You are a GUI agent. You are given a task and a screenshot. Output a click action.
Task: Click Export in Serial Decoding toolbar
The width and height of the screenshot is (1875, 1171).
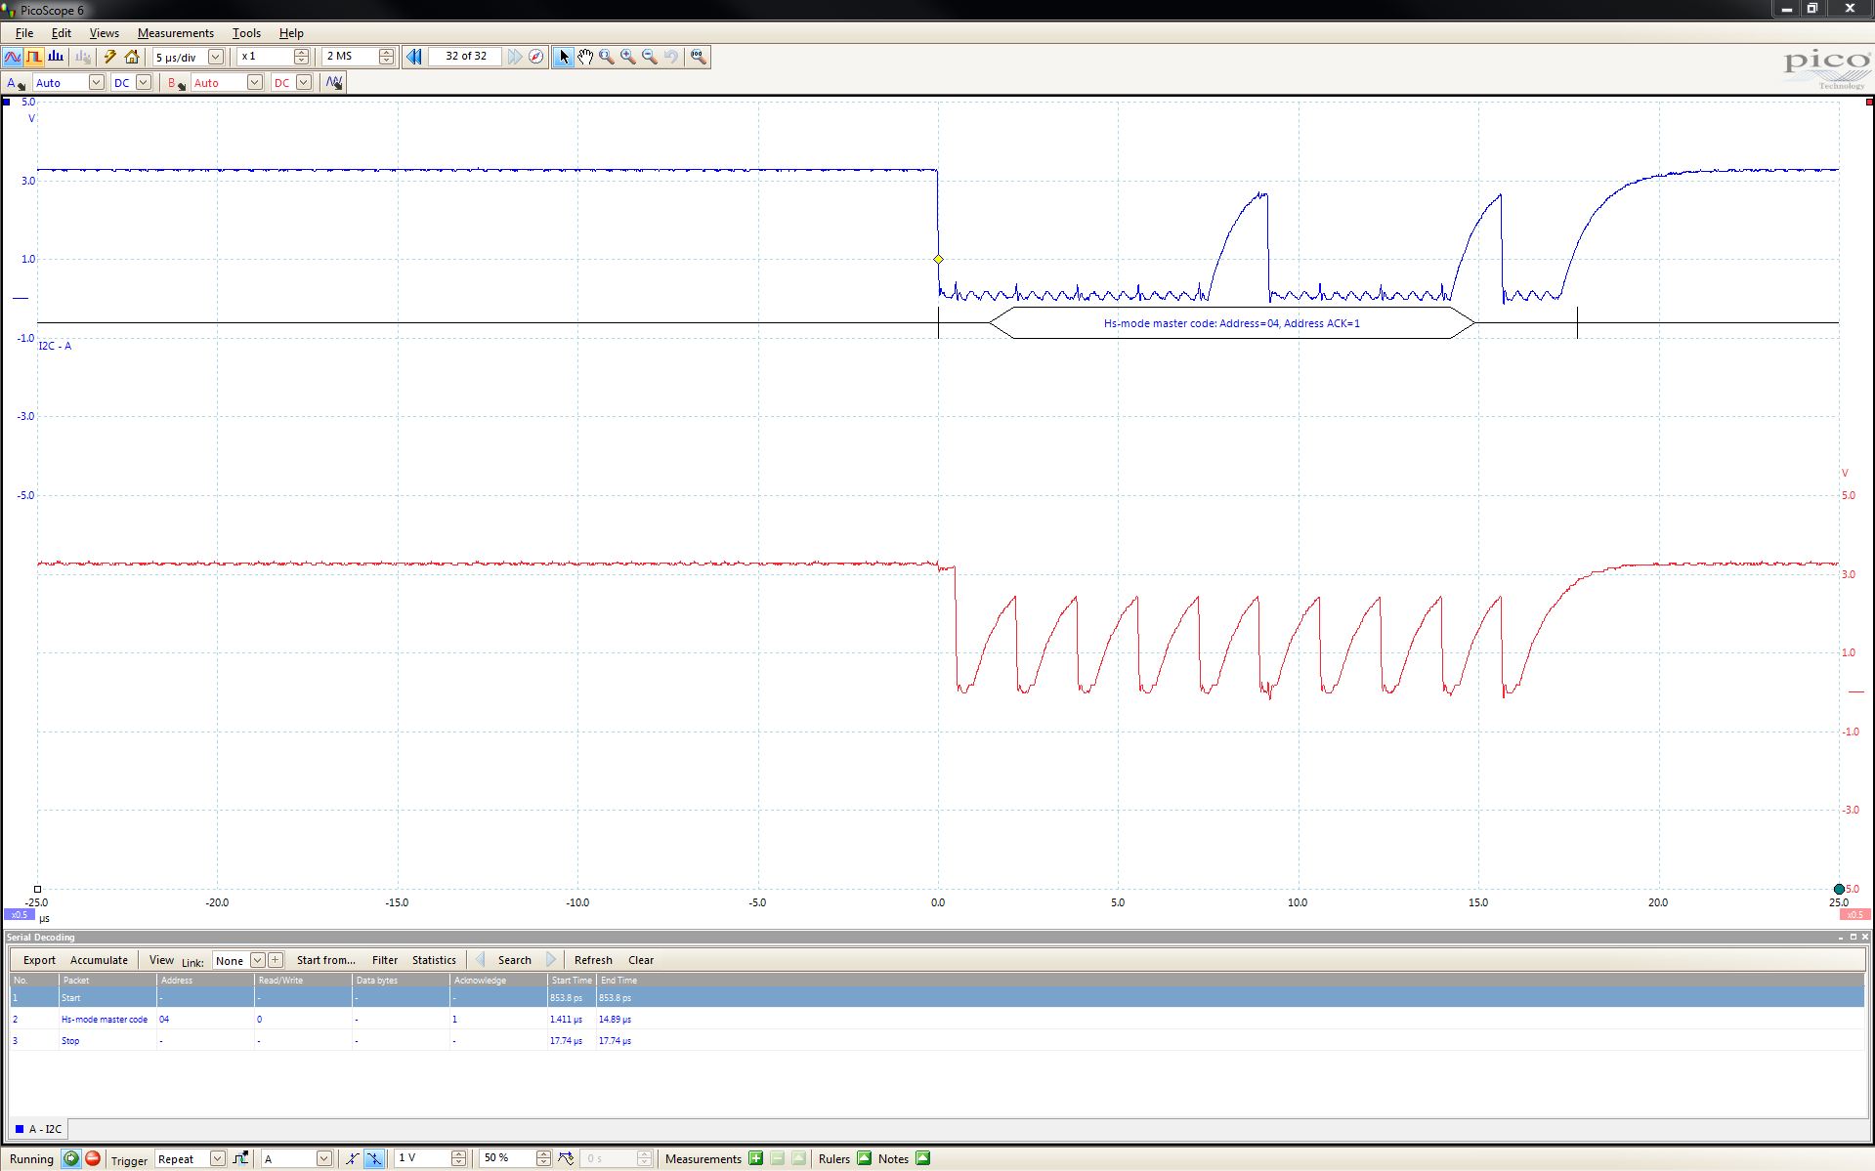point(39,960)
